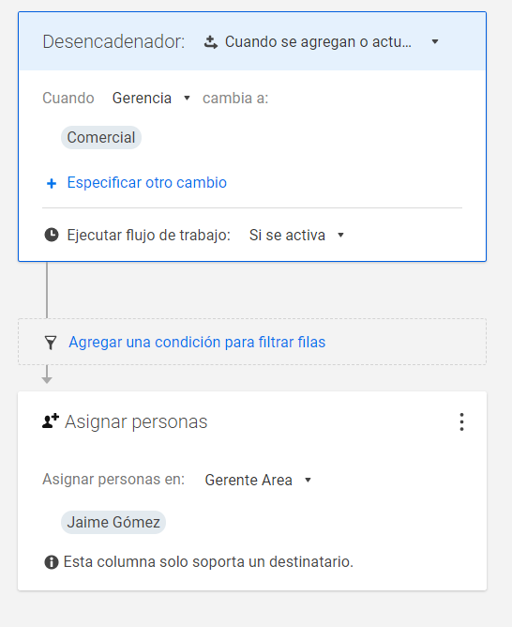This screenshot has width=512, height=627.
Task: Click the Cuando se agregan o actu... trigger text
Action: click(x=318, y=41)
